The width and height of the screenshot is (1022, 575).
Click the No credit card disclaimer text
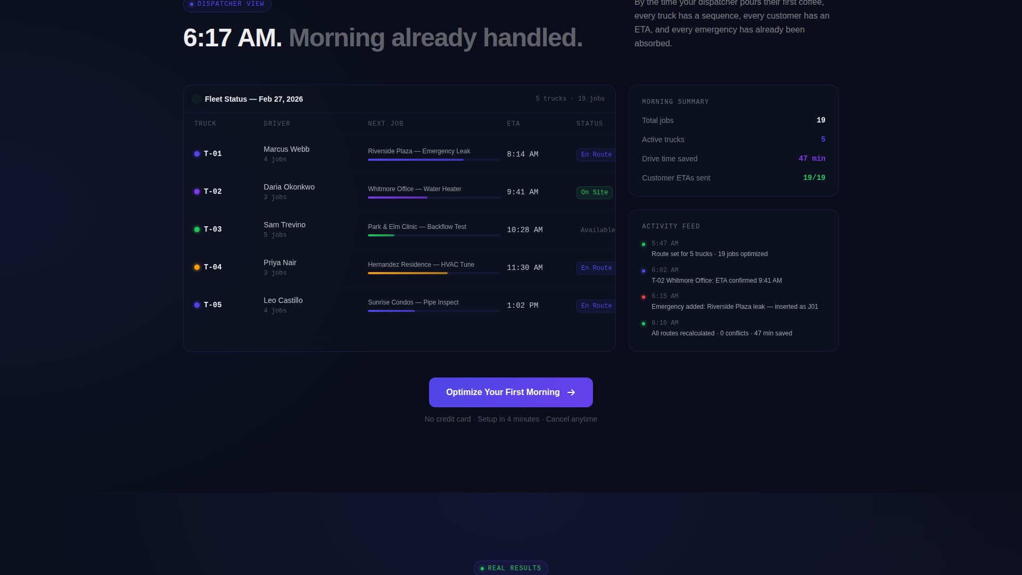point(511,419)
